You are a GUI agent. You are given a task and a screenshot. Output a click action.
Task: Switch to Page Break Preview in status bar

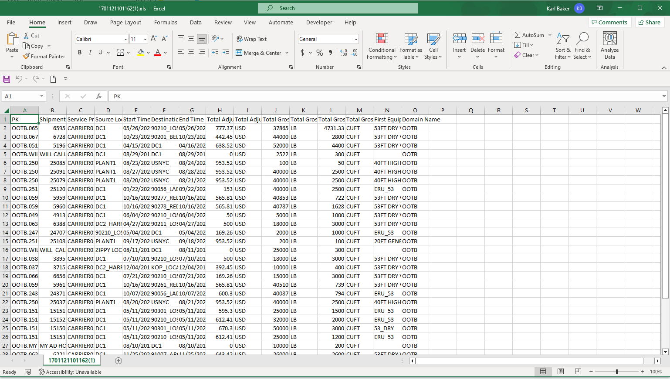click(x=578, y=372)
